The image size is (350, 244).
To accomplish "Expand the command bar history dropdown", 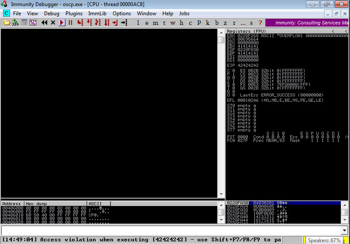I will [344, 230].
